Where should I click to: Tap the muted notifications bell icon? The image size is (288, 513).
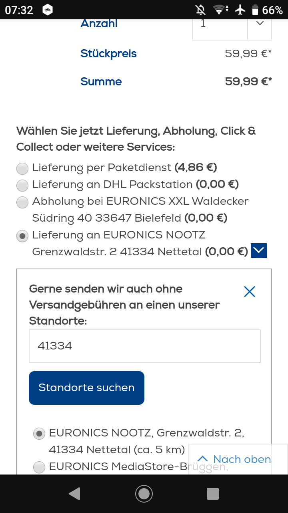tap(201, 10)
